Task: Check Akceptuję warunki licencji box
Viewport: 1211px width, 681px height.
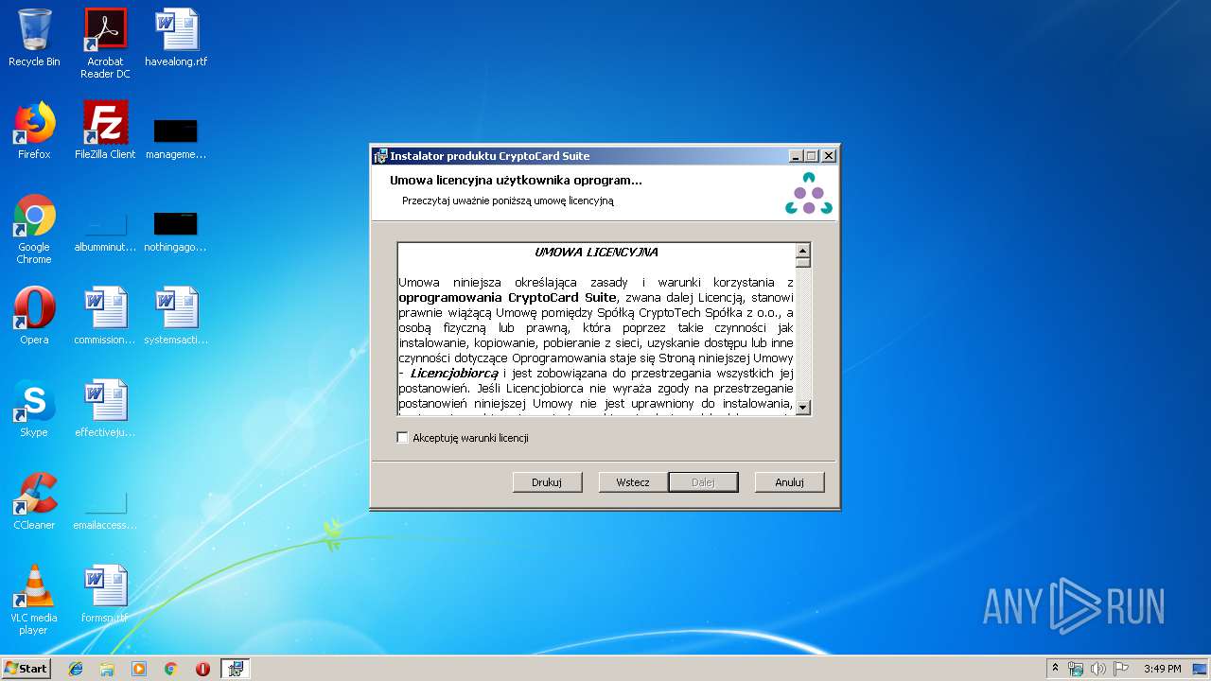Action: pyautogui.click(x=403, y=438)
